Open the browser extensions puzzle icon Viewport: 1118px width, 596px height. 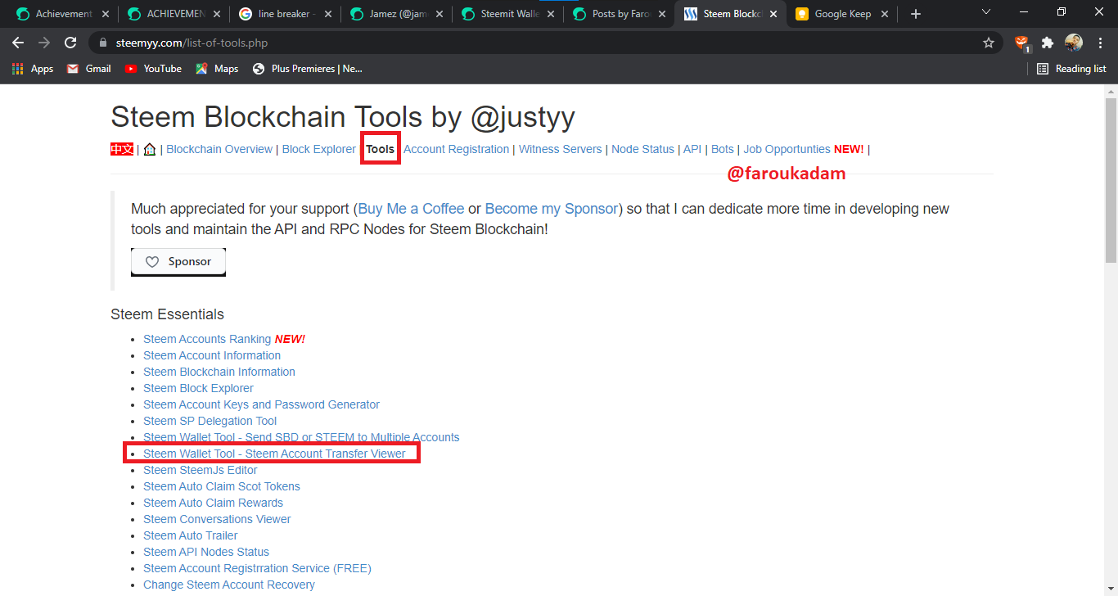coord(1048,43)
